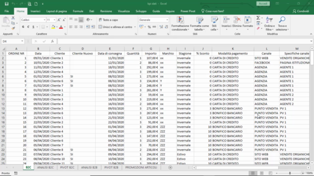Decrease font size with the smaller A icon
This screenshot has width=314, height=176.
64,20
